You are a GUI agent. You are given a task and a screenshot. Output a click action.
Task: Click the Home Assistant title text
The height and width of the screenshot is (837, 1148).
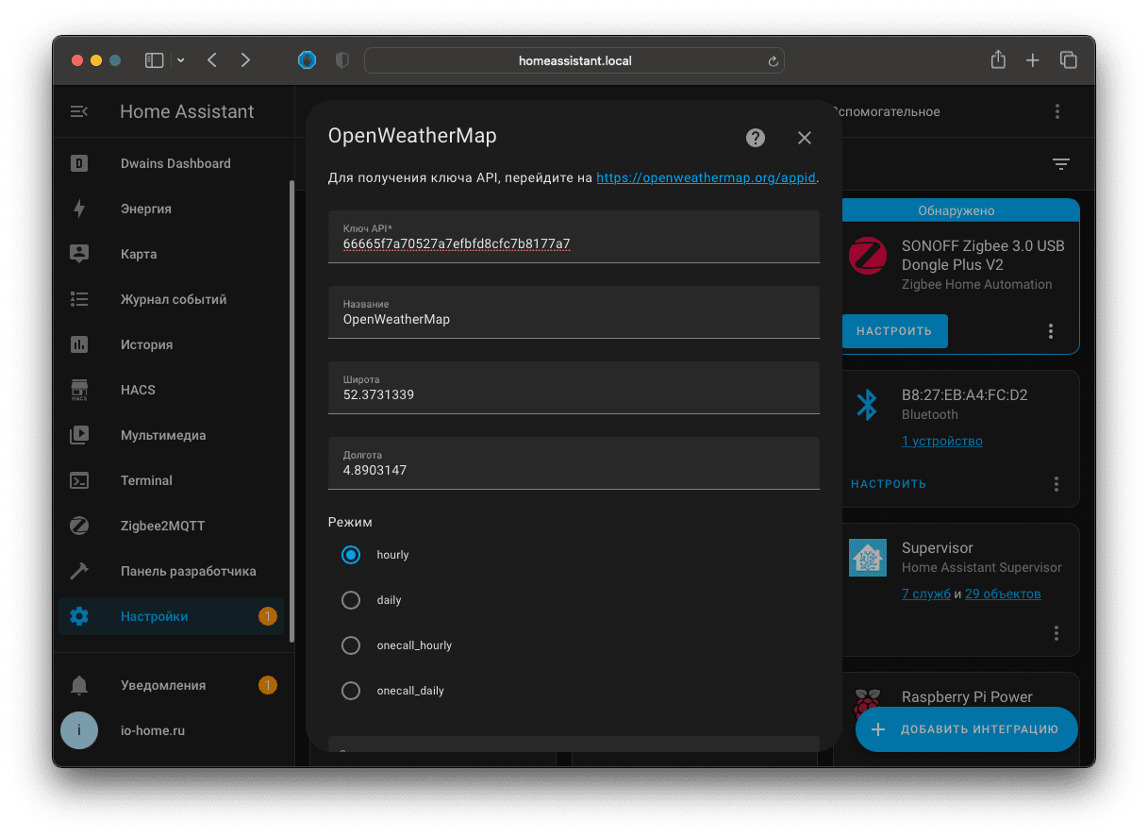[x=187, y=111]
